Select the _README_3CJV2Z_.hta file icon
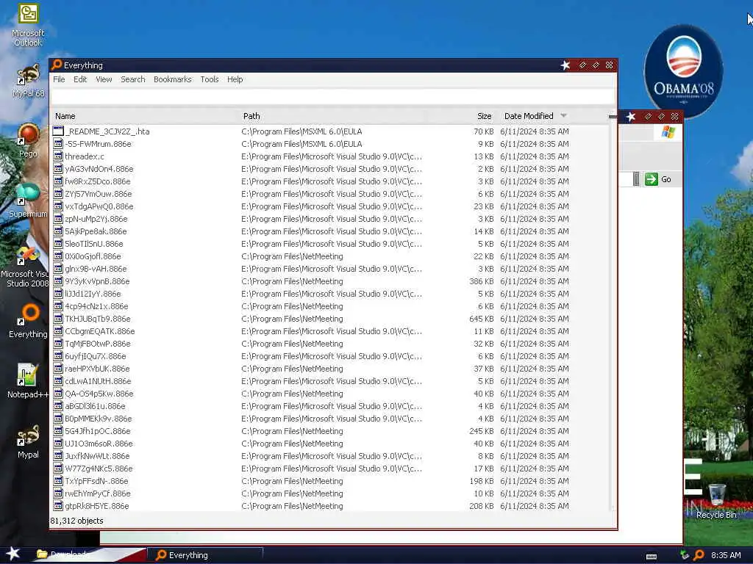 coord(58,131)
